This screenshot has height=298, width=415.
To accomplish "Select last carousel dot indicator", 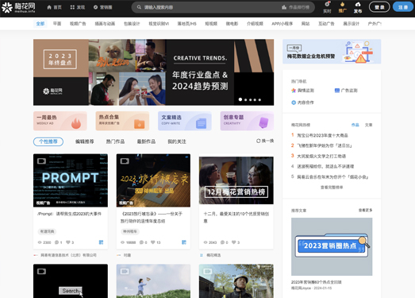I will (259, 100).
